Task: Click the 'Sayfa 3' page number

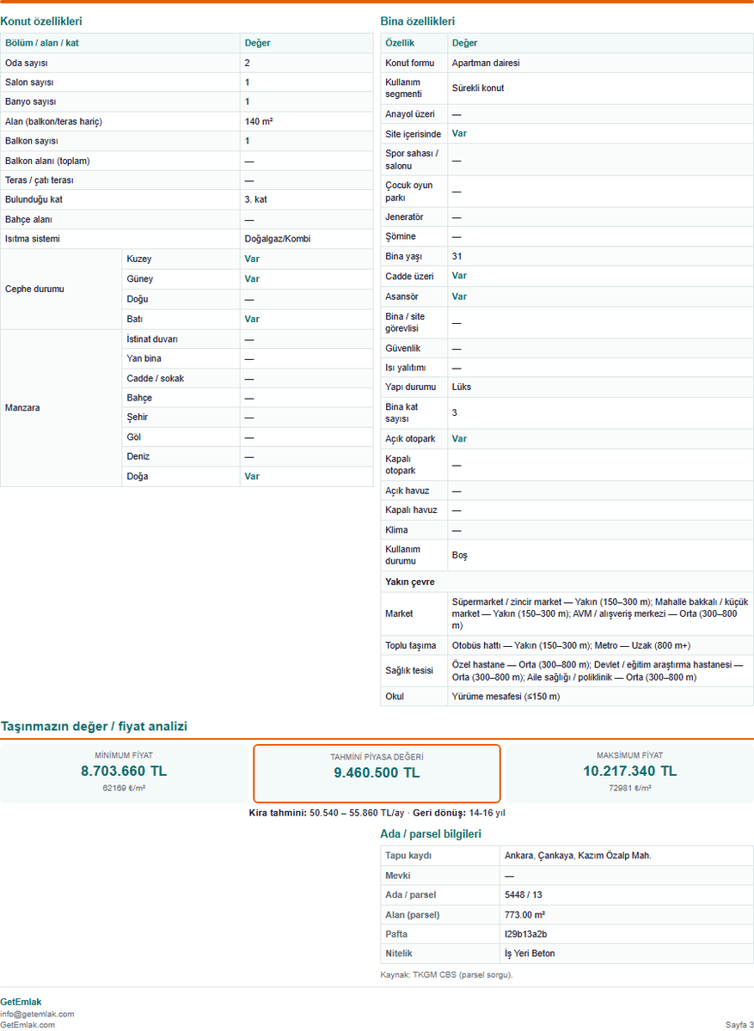Action: coord(739,1024)
